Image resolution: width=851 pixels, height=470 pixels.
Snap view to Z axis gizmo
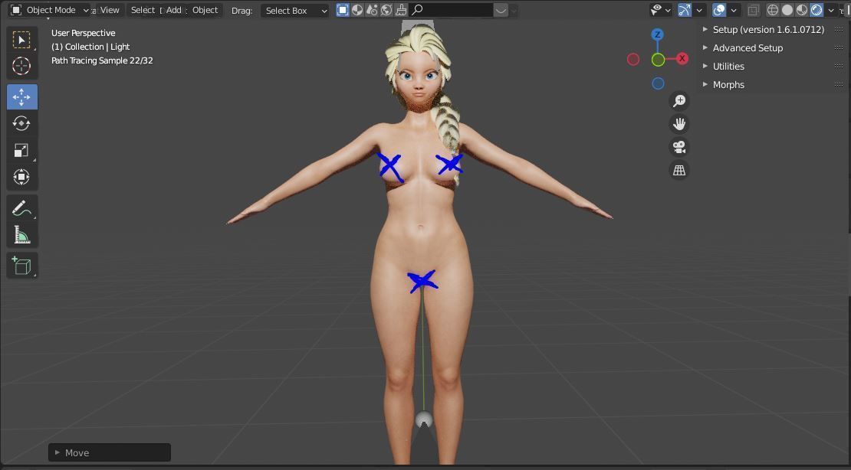657,34
